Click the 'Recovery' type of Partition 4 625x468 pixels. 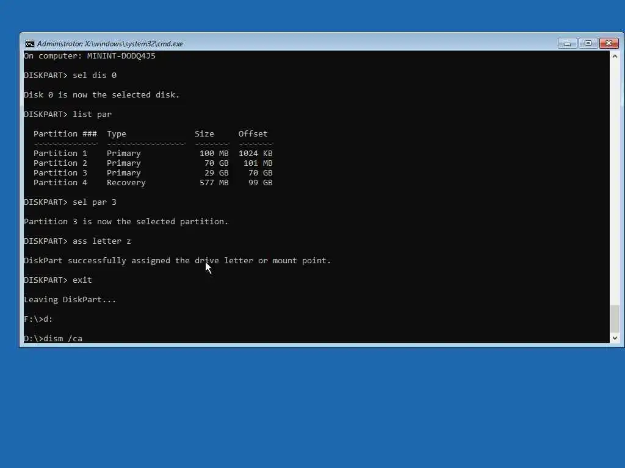point(126,183)
